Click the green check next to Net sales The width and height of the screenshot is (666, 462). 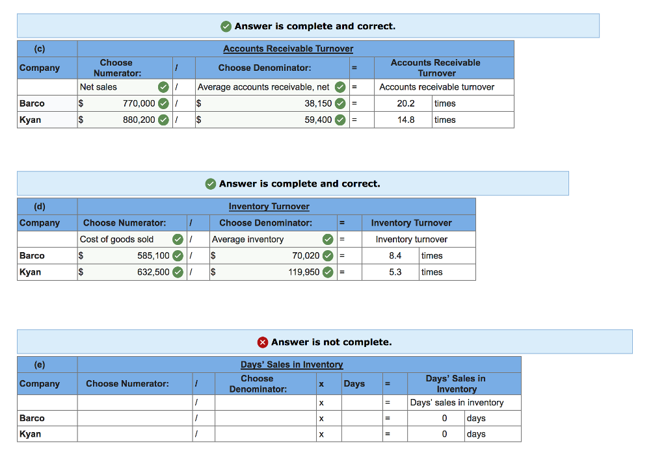(163, 87)
